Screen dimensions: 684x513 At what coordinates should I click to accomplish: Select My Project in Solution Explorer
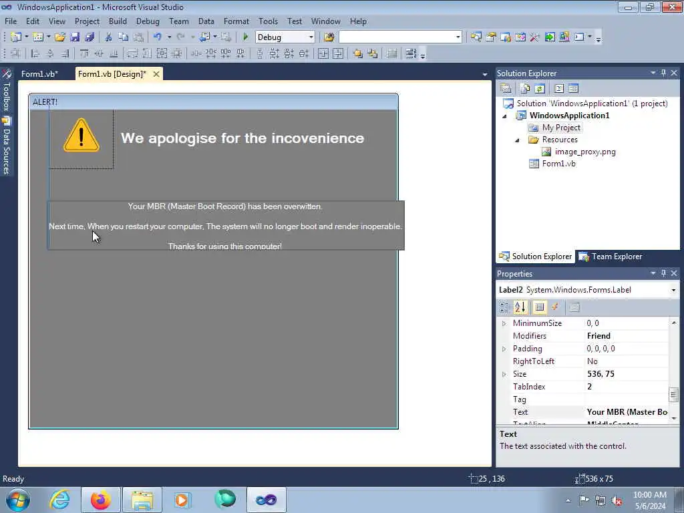click(561, 128)
